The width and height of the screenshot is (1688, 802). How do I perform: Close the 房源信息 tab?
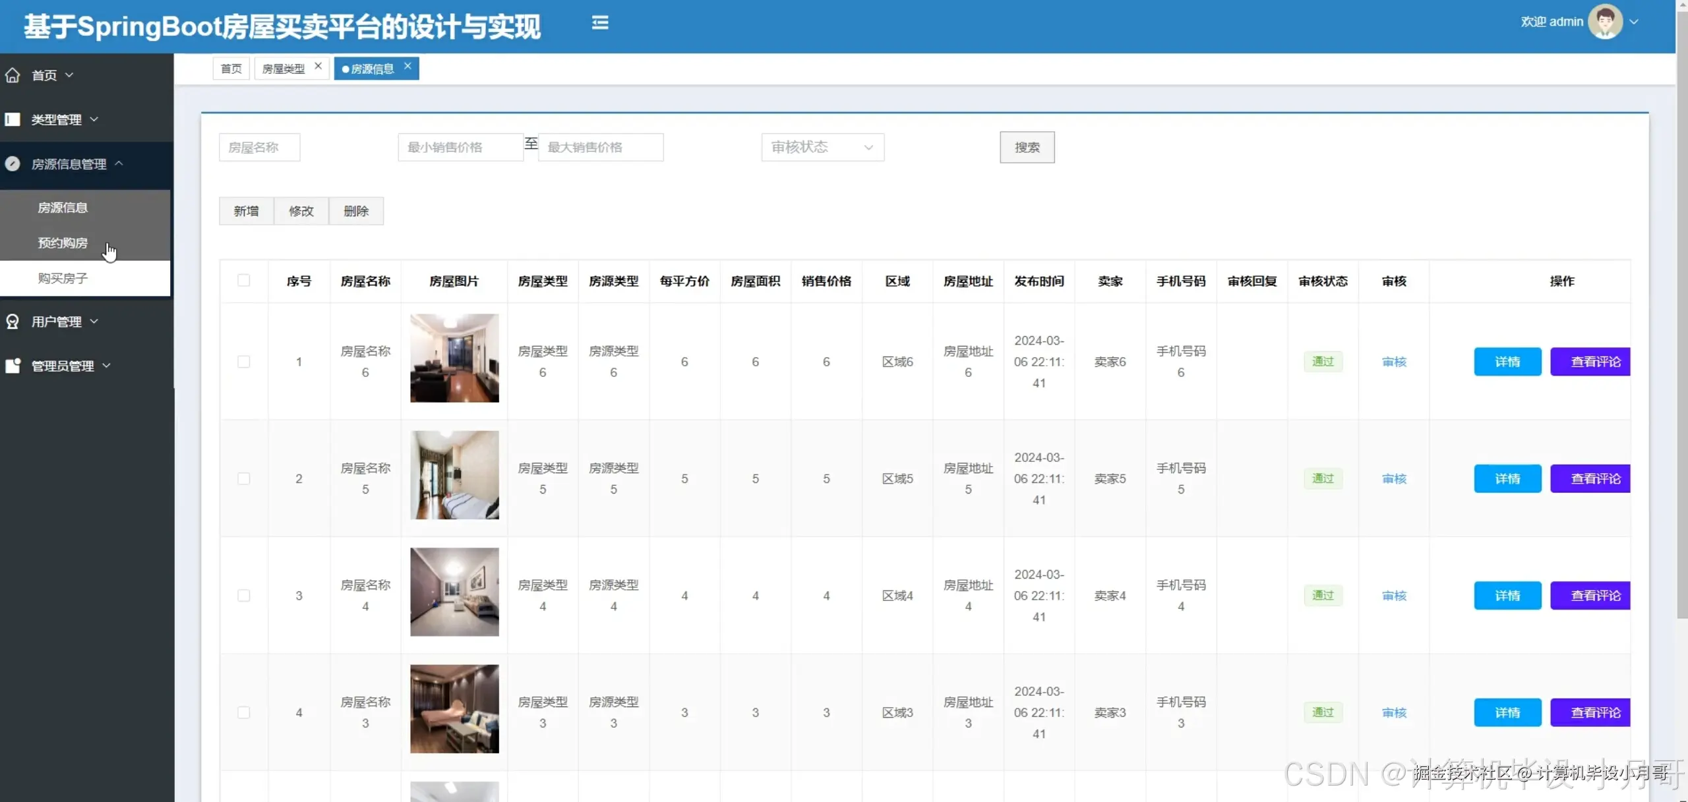(407, 66)
